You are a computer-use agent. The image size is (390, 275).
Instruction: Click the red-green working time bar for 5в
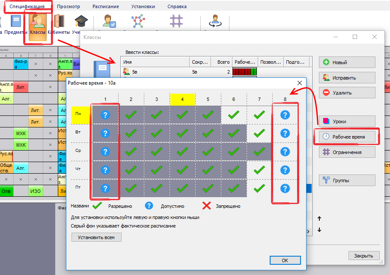(x=244, y=72)
